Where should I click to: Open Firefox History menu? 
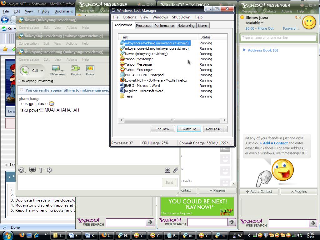pyautogui.click(x=44, y=11)
